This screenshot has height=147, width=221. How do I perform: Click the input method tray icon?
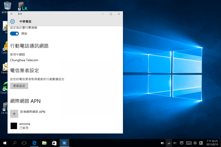pyautogui.click(x=201, y=143)
